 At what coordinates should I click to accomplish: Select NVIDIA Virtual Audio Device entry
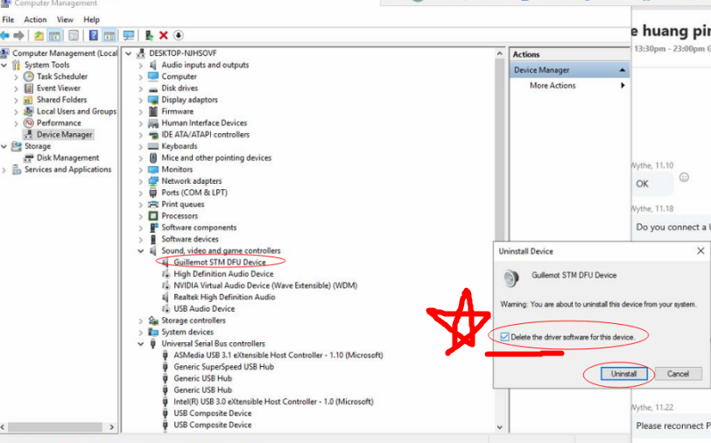265,285
